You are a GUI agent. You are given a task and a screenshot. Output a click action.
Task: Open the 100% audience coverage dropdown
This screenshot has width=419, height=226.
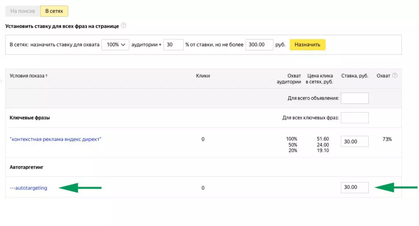point(115,45)
